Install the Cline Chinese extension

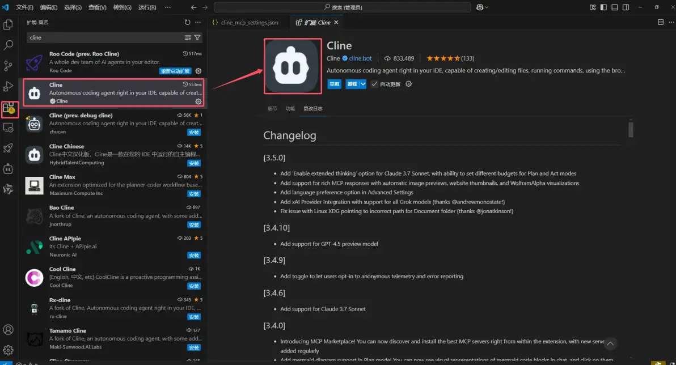[x=194, y=163]
